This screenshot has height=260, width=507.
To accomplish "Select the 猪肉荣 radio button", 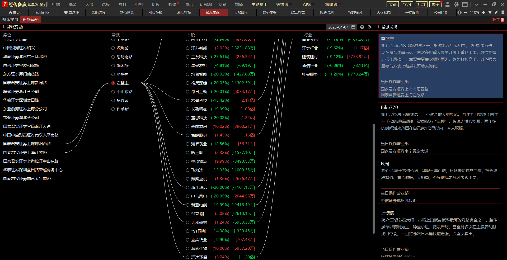I will (113, 100).
